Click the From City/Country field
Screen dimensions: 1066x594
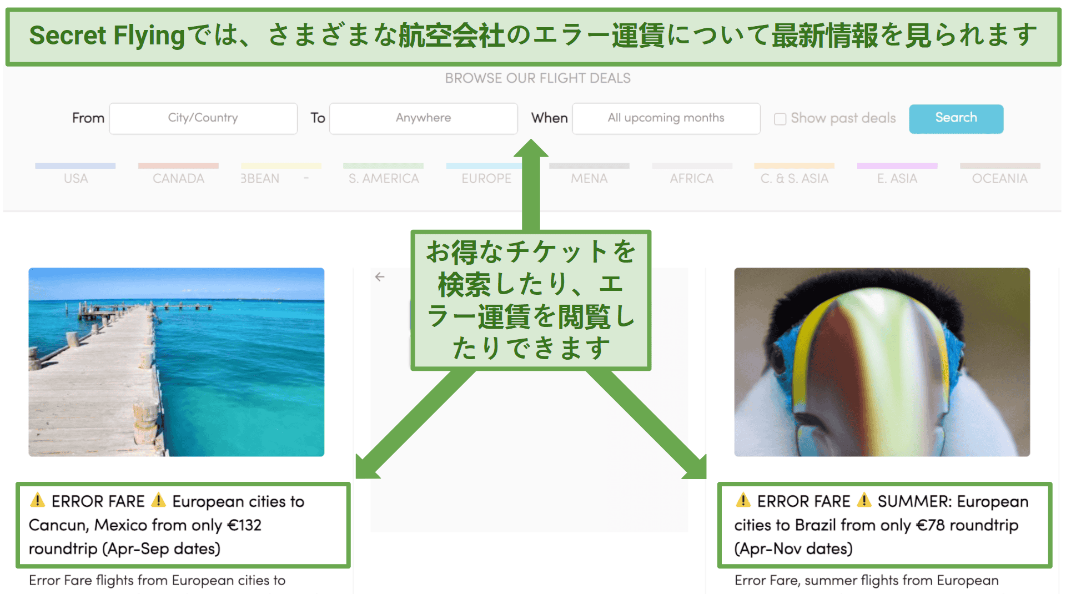203,118
